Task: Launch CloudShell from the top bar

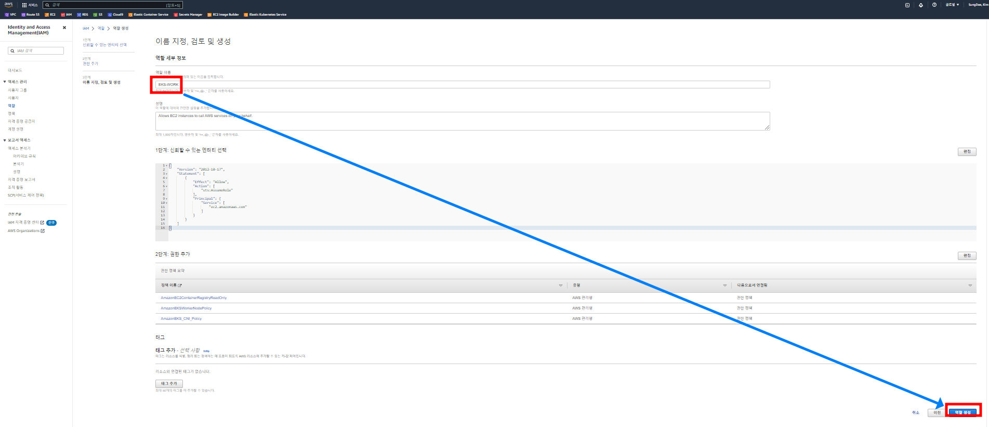Action: (907, 5)
